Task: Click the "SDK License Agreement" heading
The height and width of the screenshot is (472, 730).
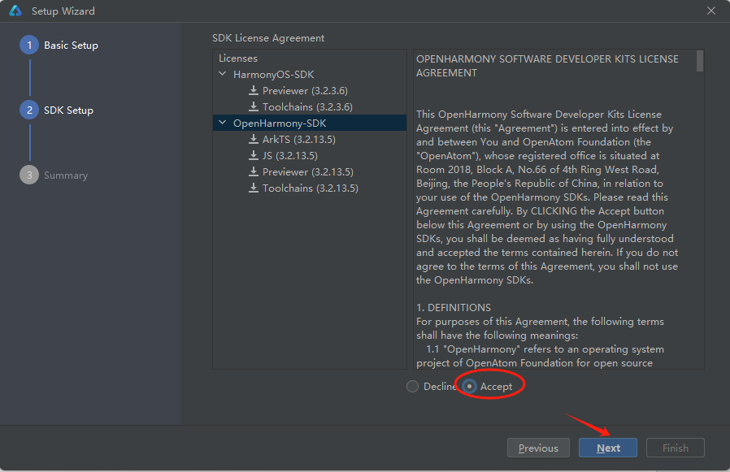Action: (x=268, y=38)
